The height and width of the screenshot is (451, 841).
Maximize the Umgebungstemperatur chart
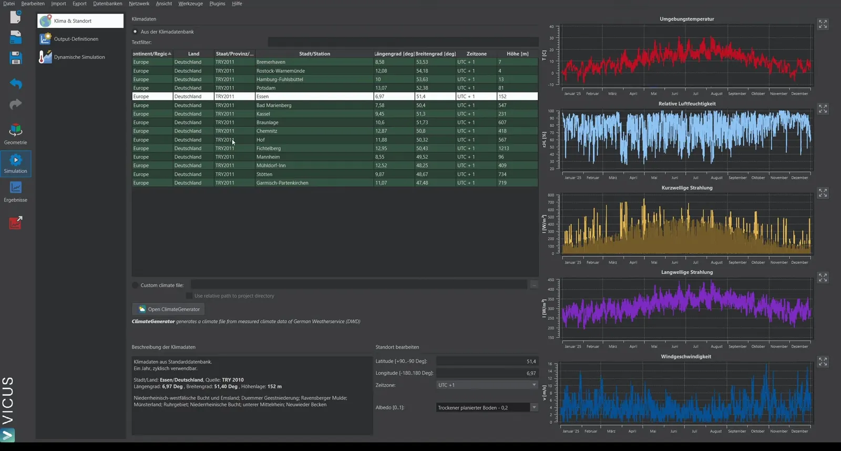823,24
